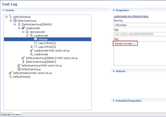
Task: Select the test execution row
Action: click(37, 32)
